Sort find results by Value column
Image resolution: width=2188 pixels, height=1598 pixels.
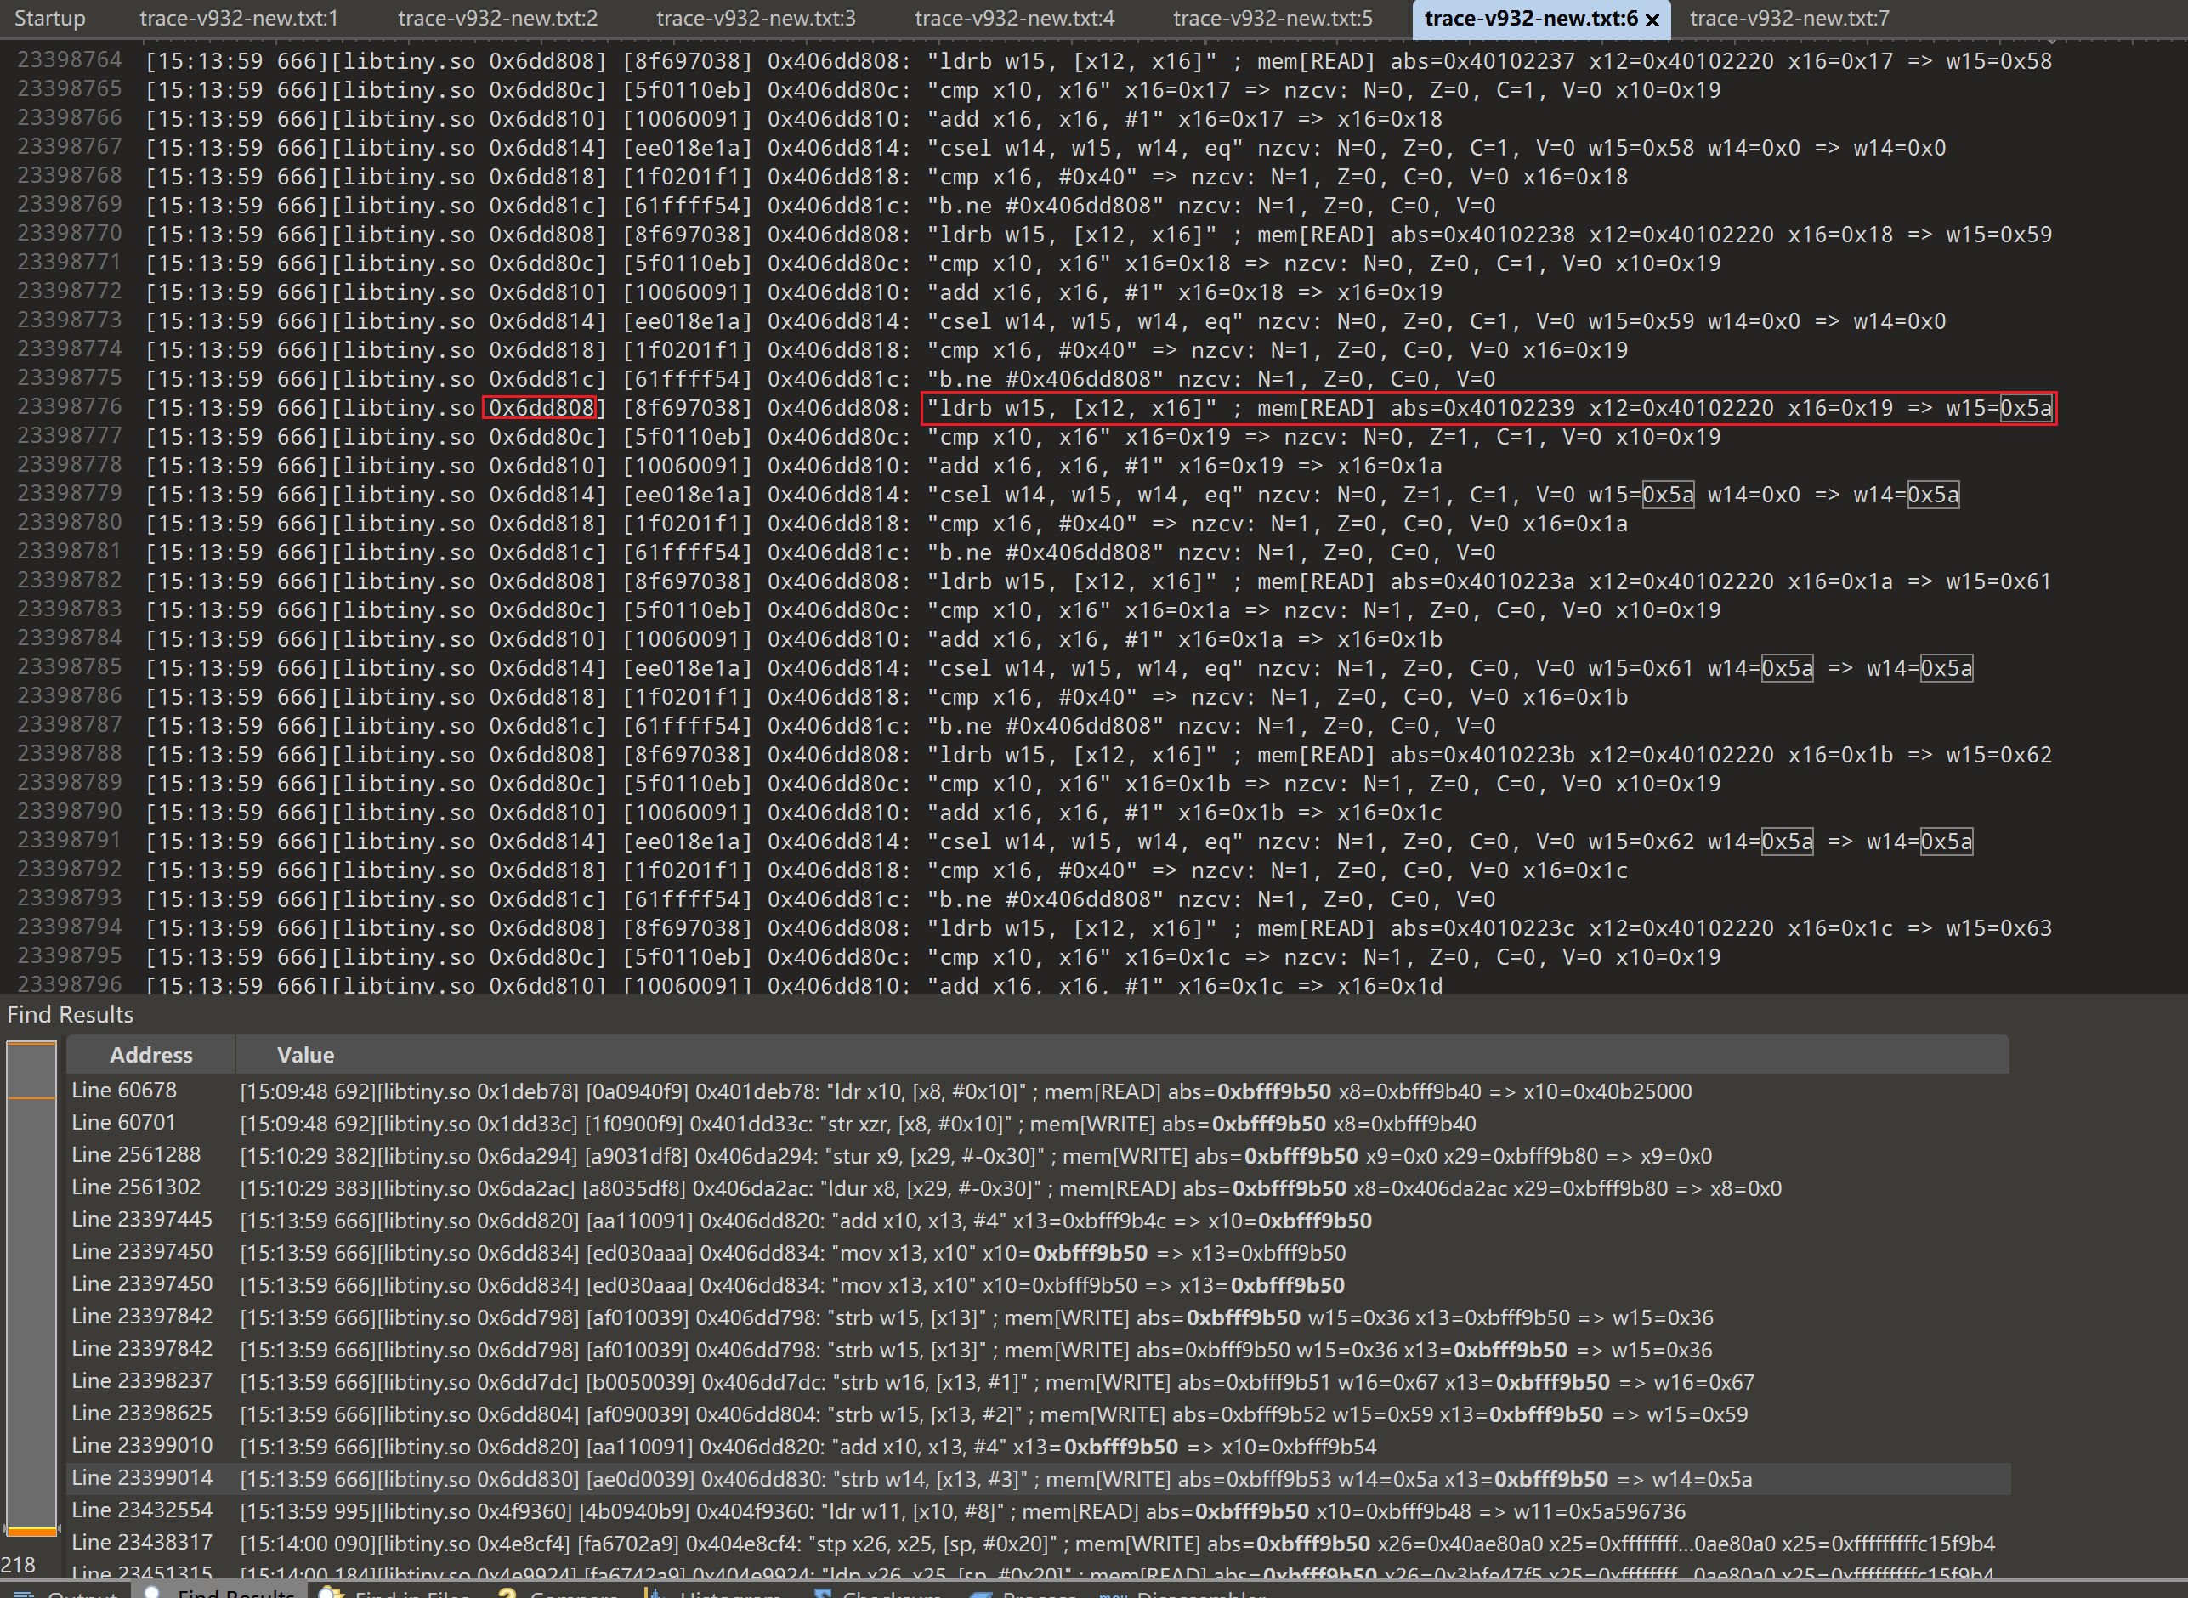1122,1054
